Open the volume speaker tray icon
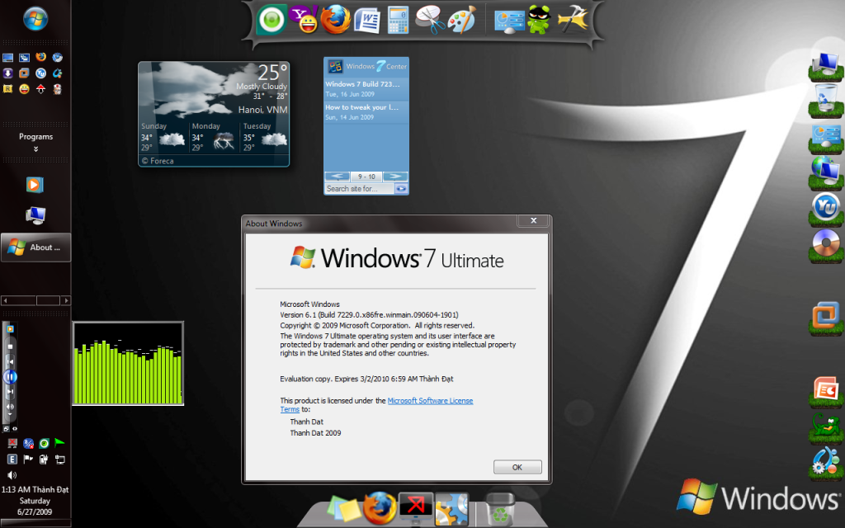The width and height of the screenshot is (845, 528). coord(12,474)
